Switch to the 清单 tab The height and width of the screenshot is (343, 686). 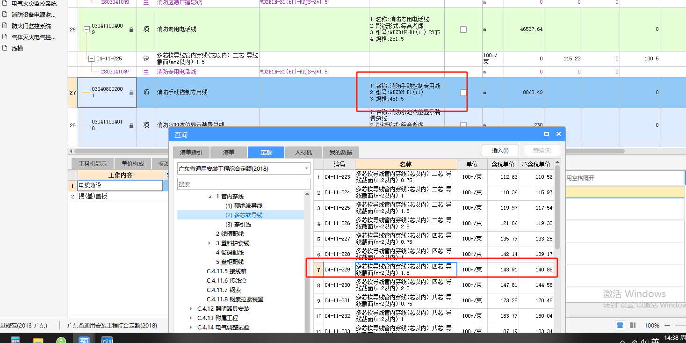coord(229,152)
